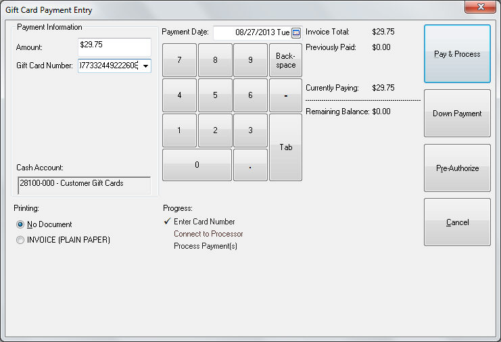501x342 pixels.
Task: Select the No Document printing option
Action: tap(20, 224)
